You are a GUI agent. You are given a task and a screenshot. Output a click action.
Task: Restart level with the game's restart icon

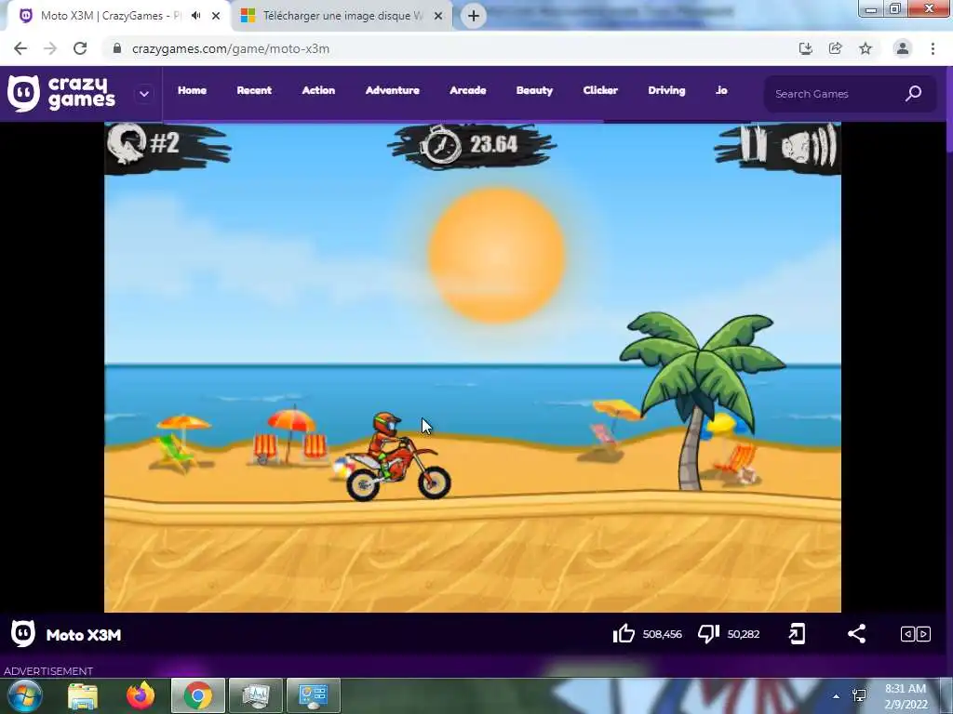pyautogui.click(x=127, y=143)
